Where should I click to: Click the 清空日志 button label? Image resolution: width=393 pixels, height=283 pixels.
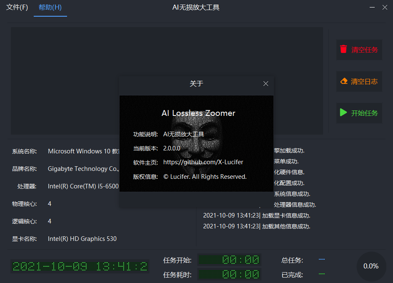(x=364, y=82)
